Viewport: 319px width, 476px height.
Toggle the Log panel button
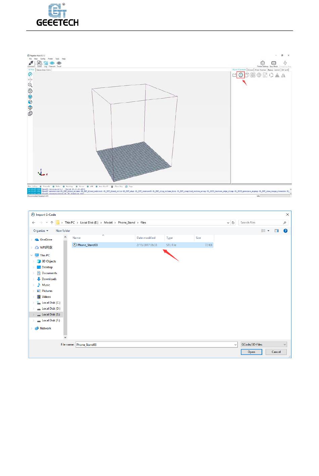(x=46, y=63)
